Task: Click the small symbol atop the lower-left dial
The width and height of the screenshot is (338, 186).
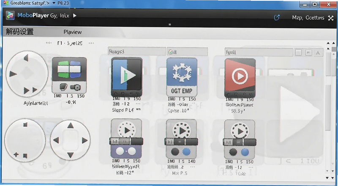Action: pos(25,125)
